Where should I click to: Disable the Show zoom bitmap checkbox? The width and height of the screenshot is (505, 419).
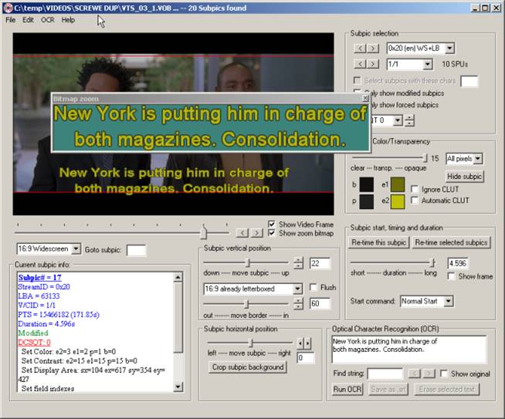coord(272,233)
